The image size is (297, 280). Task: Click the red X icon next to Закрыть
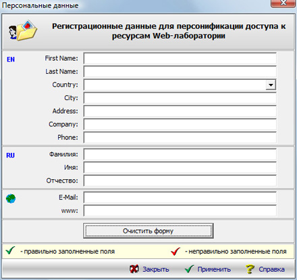[134, 269]
